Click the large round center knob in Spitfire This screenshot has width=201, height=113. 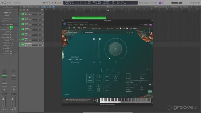(x=116, y=49)
